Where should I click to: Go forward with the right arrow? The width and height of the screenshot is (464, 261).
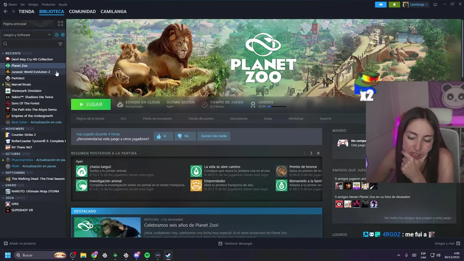tap(13, 12)
